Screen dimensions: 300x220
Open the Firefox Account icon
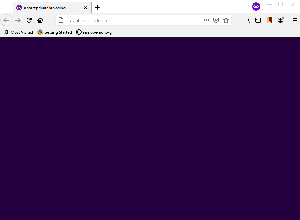point(280,20)
